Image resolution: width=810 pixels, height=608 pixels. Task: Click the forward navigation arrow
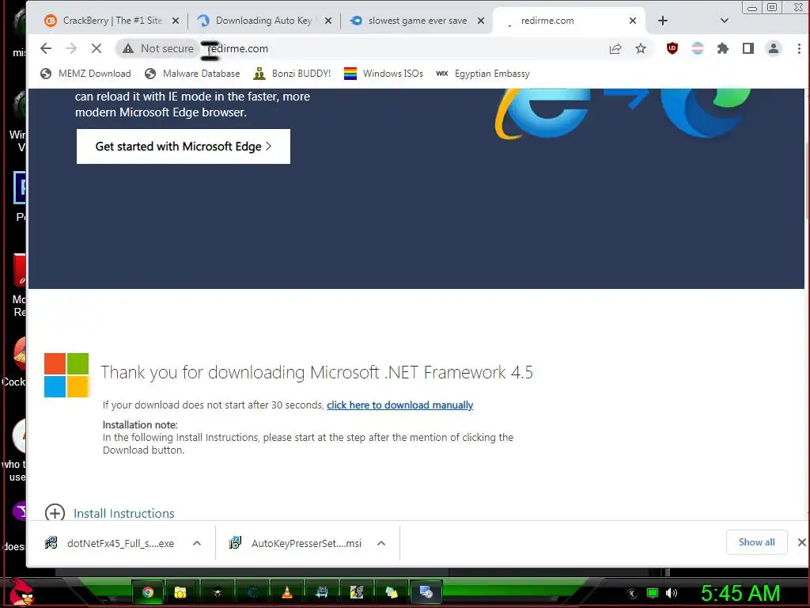pos(71,48)
